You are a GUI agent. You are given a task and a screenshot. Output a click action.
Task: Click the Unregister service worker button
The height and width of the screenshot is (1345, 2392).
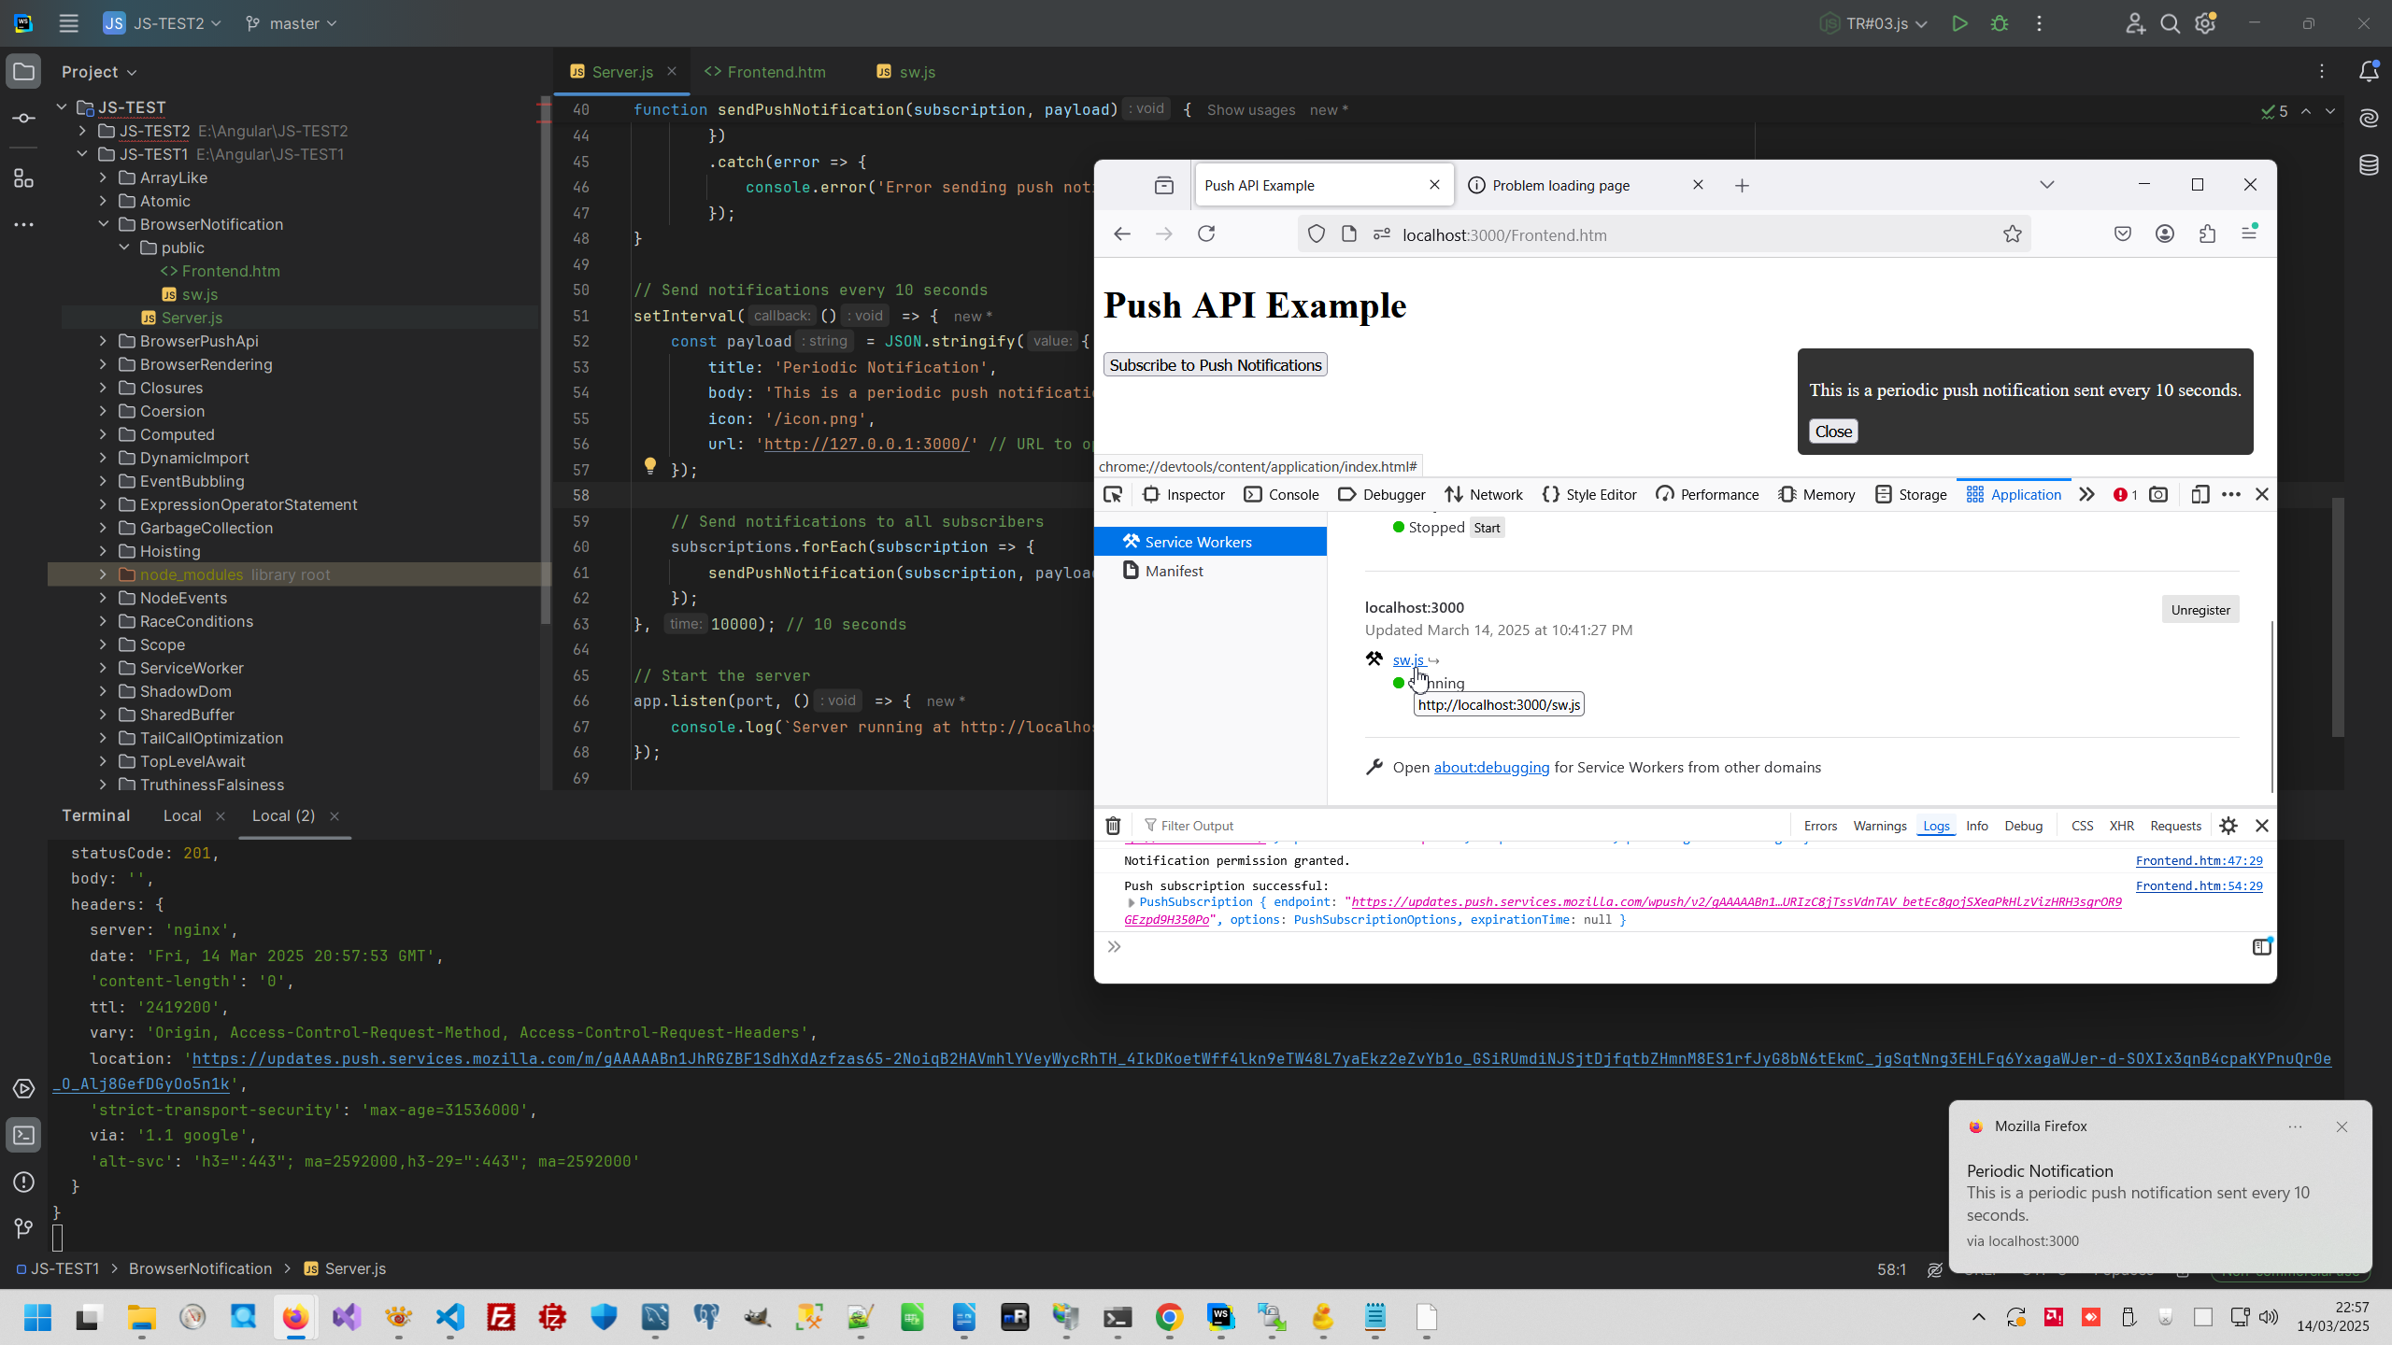pos(2200,610)
